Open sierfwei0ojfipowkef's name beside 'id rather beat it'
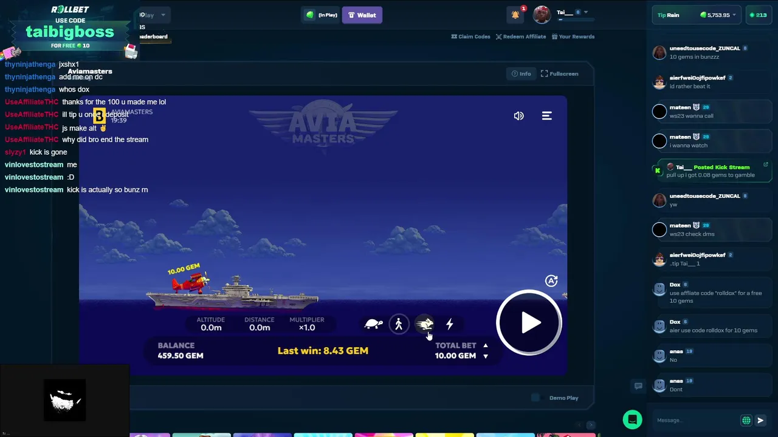Screen dimensions: 778x437 tap(697, 78)
